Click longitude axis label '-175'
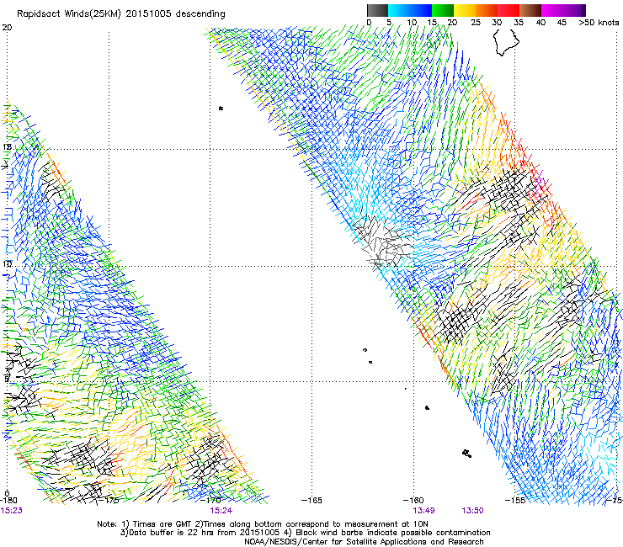623x547 pixels. pyautogui.click(x=108, y=501)
